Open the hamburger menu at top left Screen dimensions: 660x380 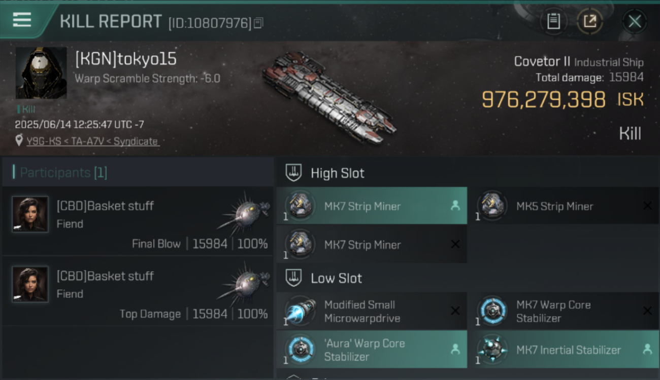(22, 20)
